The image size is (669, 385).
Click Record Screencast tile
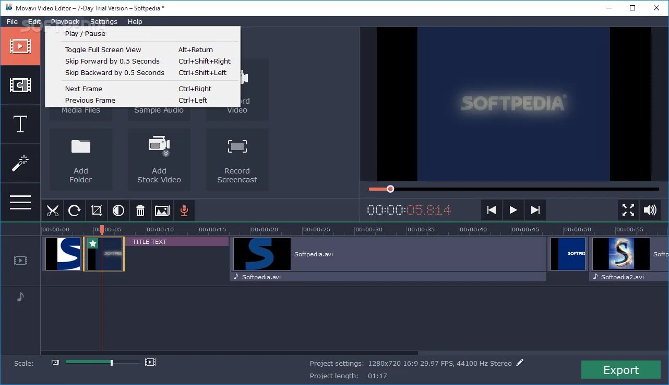[237, 159]
